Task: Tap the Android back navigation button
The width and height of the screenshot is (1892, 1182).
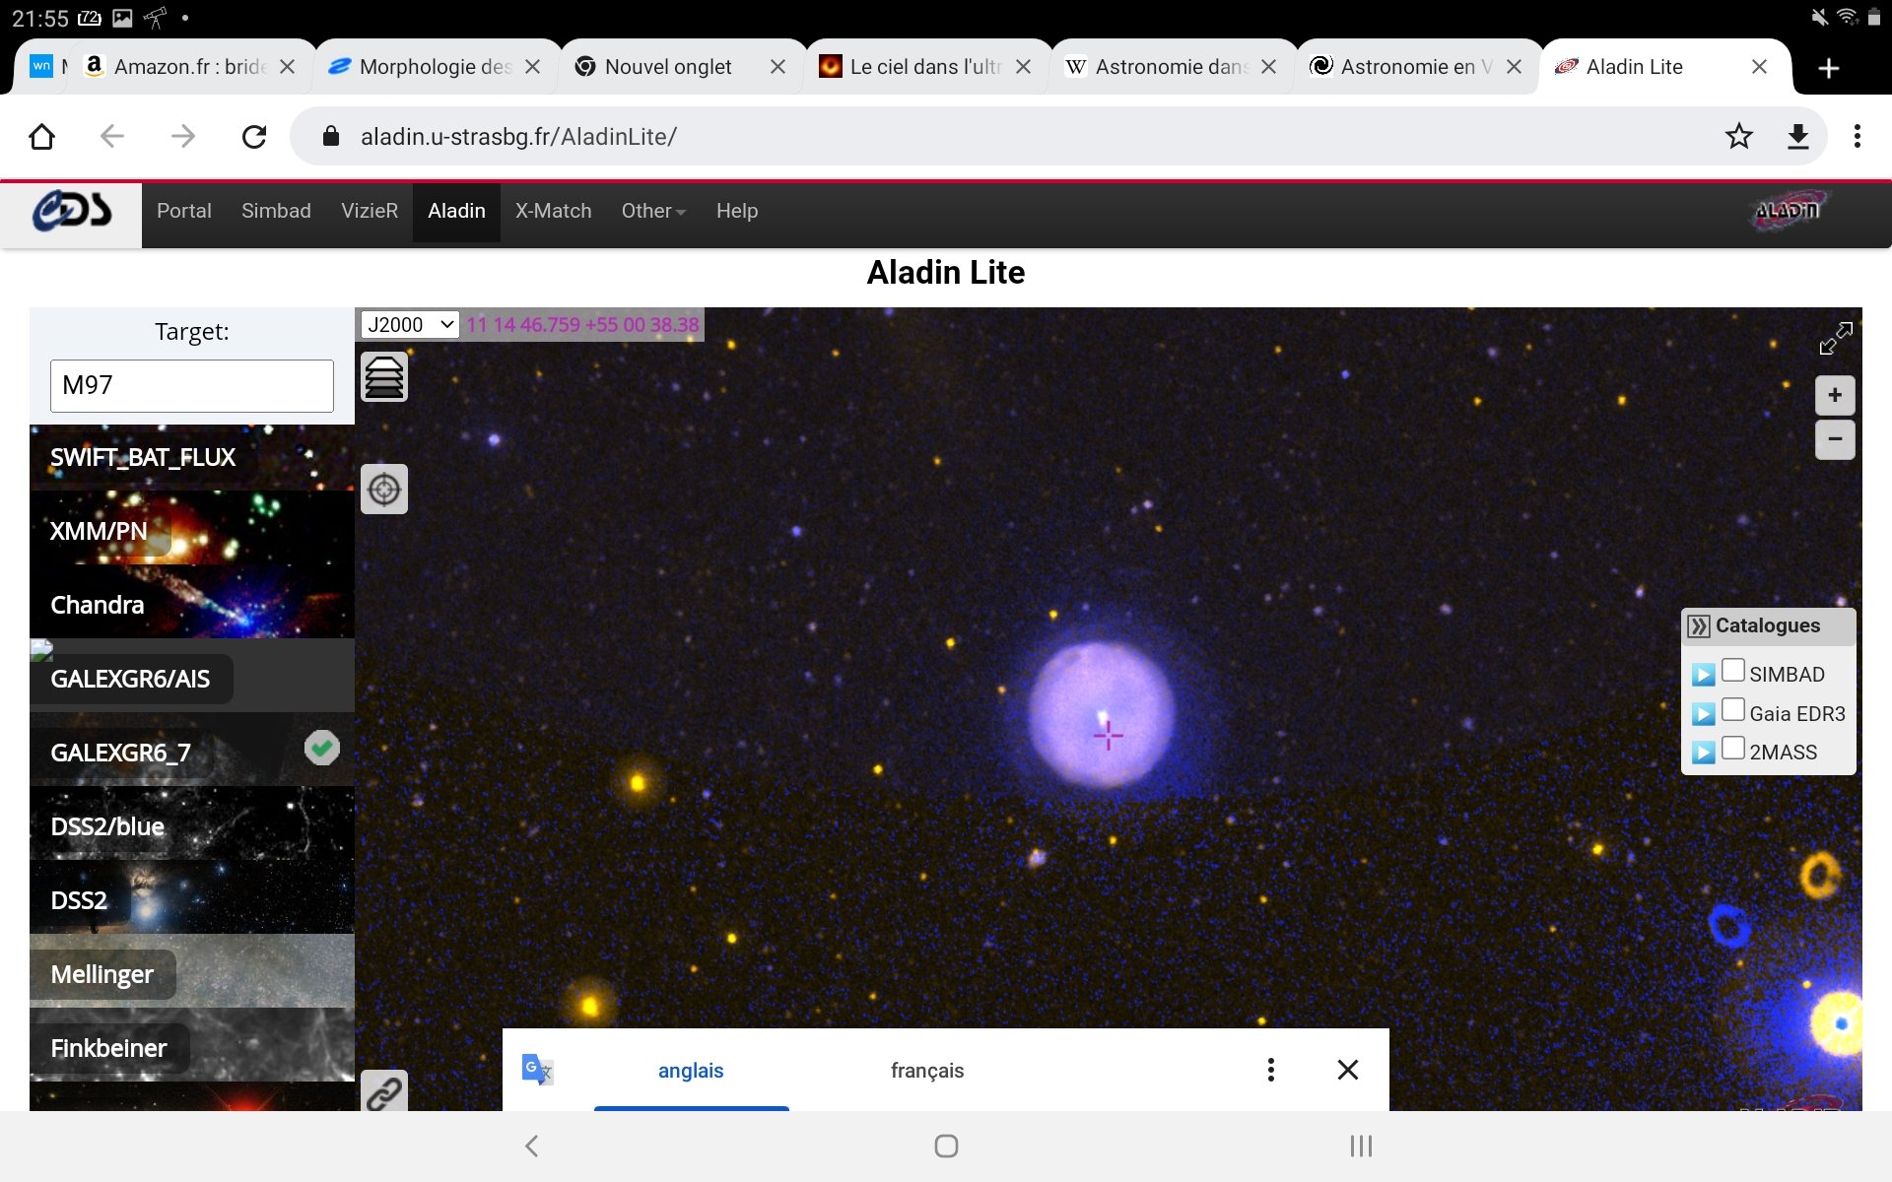Action: [532, 1146]
